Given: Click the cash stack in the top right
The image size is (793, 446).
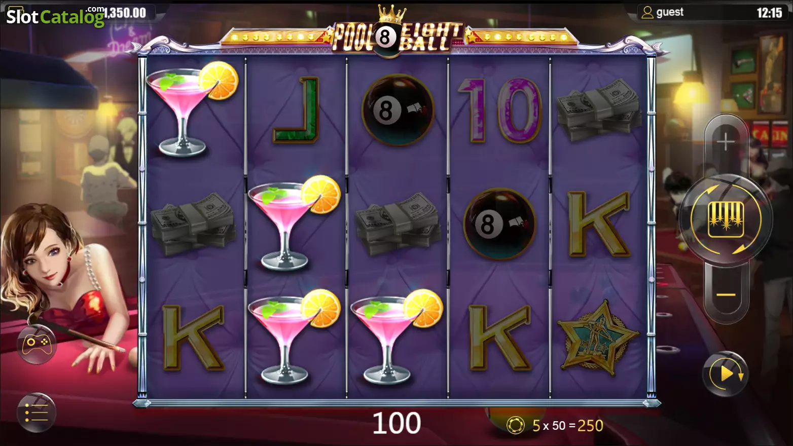Looking at the screenshot, I should pyautogui.click(x=599, y=110).
